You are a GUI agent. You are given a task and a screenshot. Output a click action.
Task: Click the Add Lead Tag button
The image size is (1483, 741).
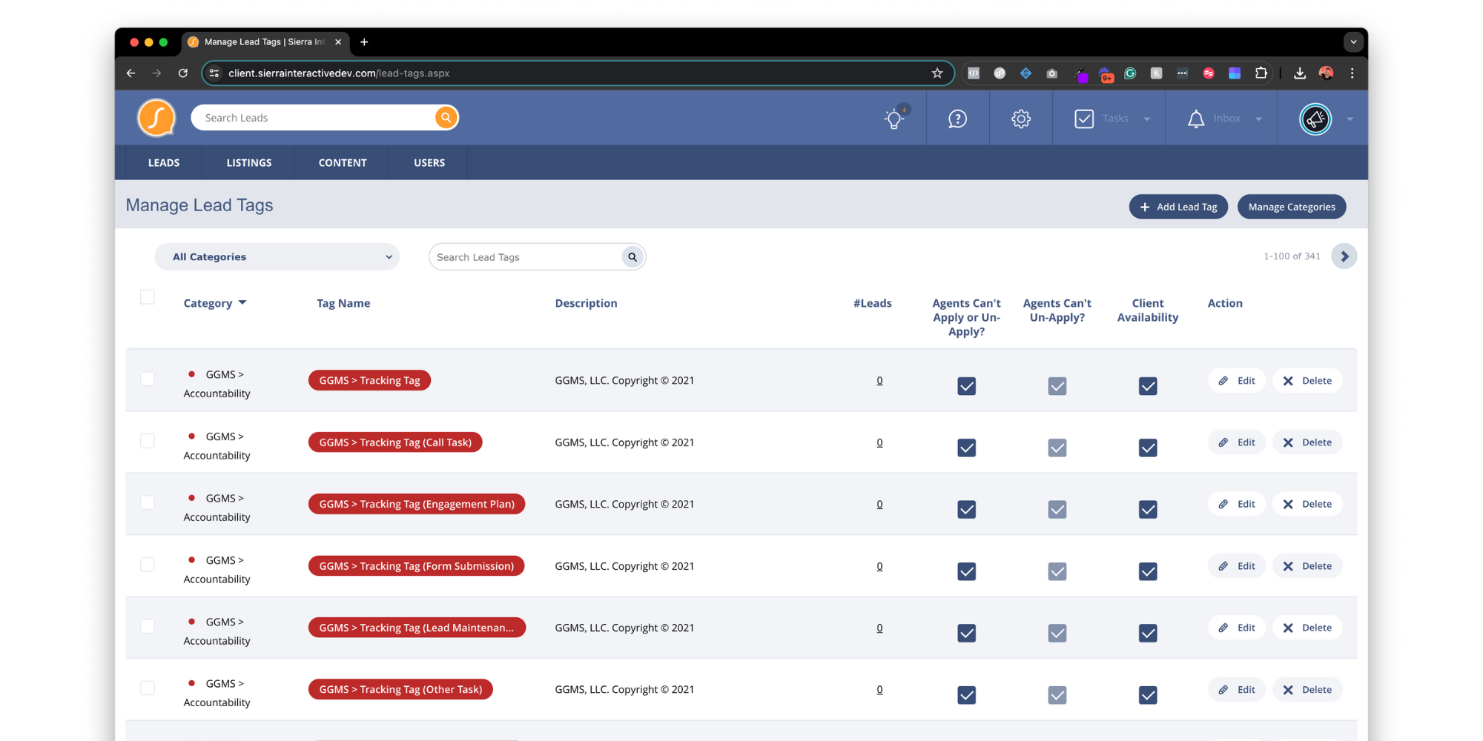coord(1178,207)
